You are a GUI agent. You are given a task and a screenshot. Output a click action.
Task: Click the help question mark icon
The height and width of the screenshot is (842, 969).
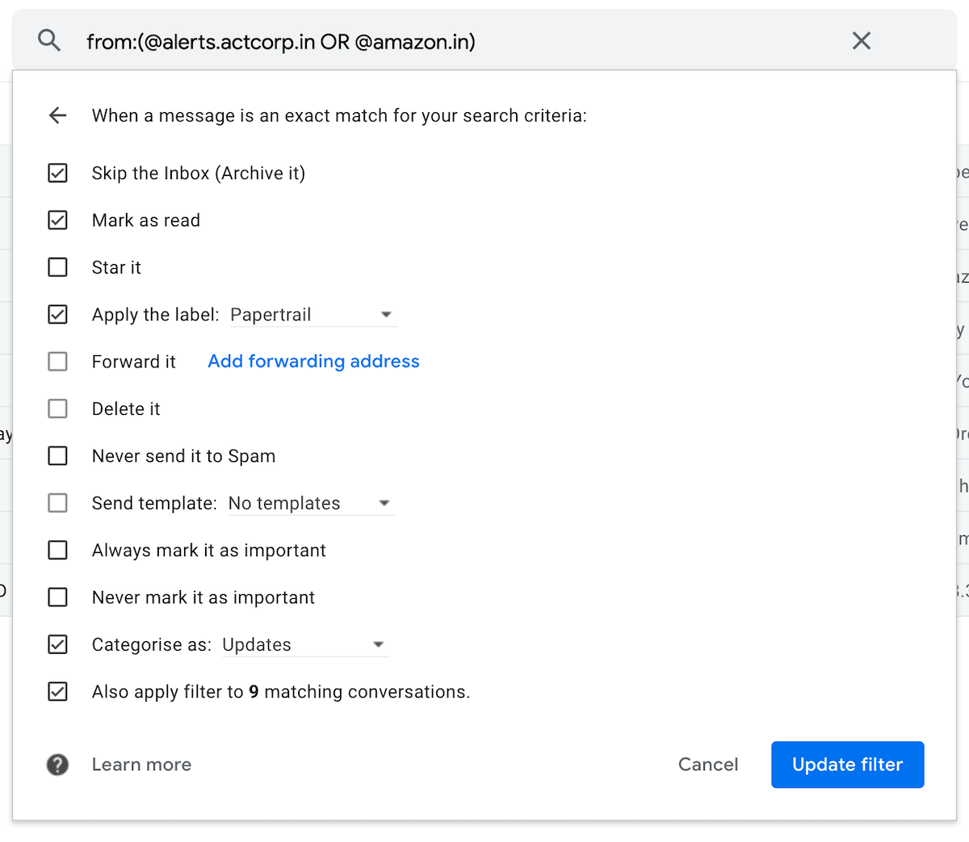tap(57, 765)
